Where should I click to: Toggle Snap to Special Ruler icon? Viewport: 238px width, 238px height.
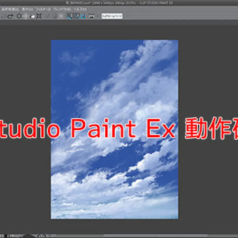point(76,16)
